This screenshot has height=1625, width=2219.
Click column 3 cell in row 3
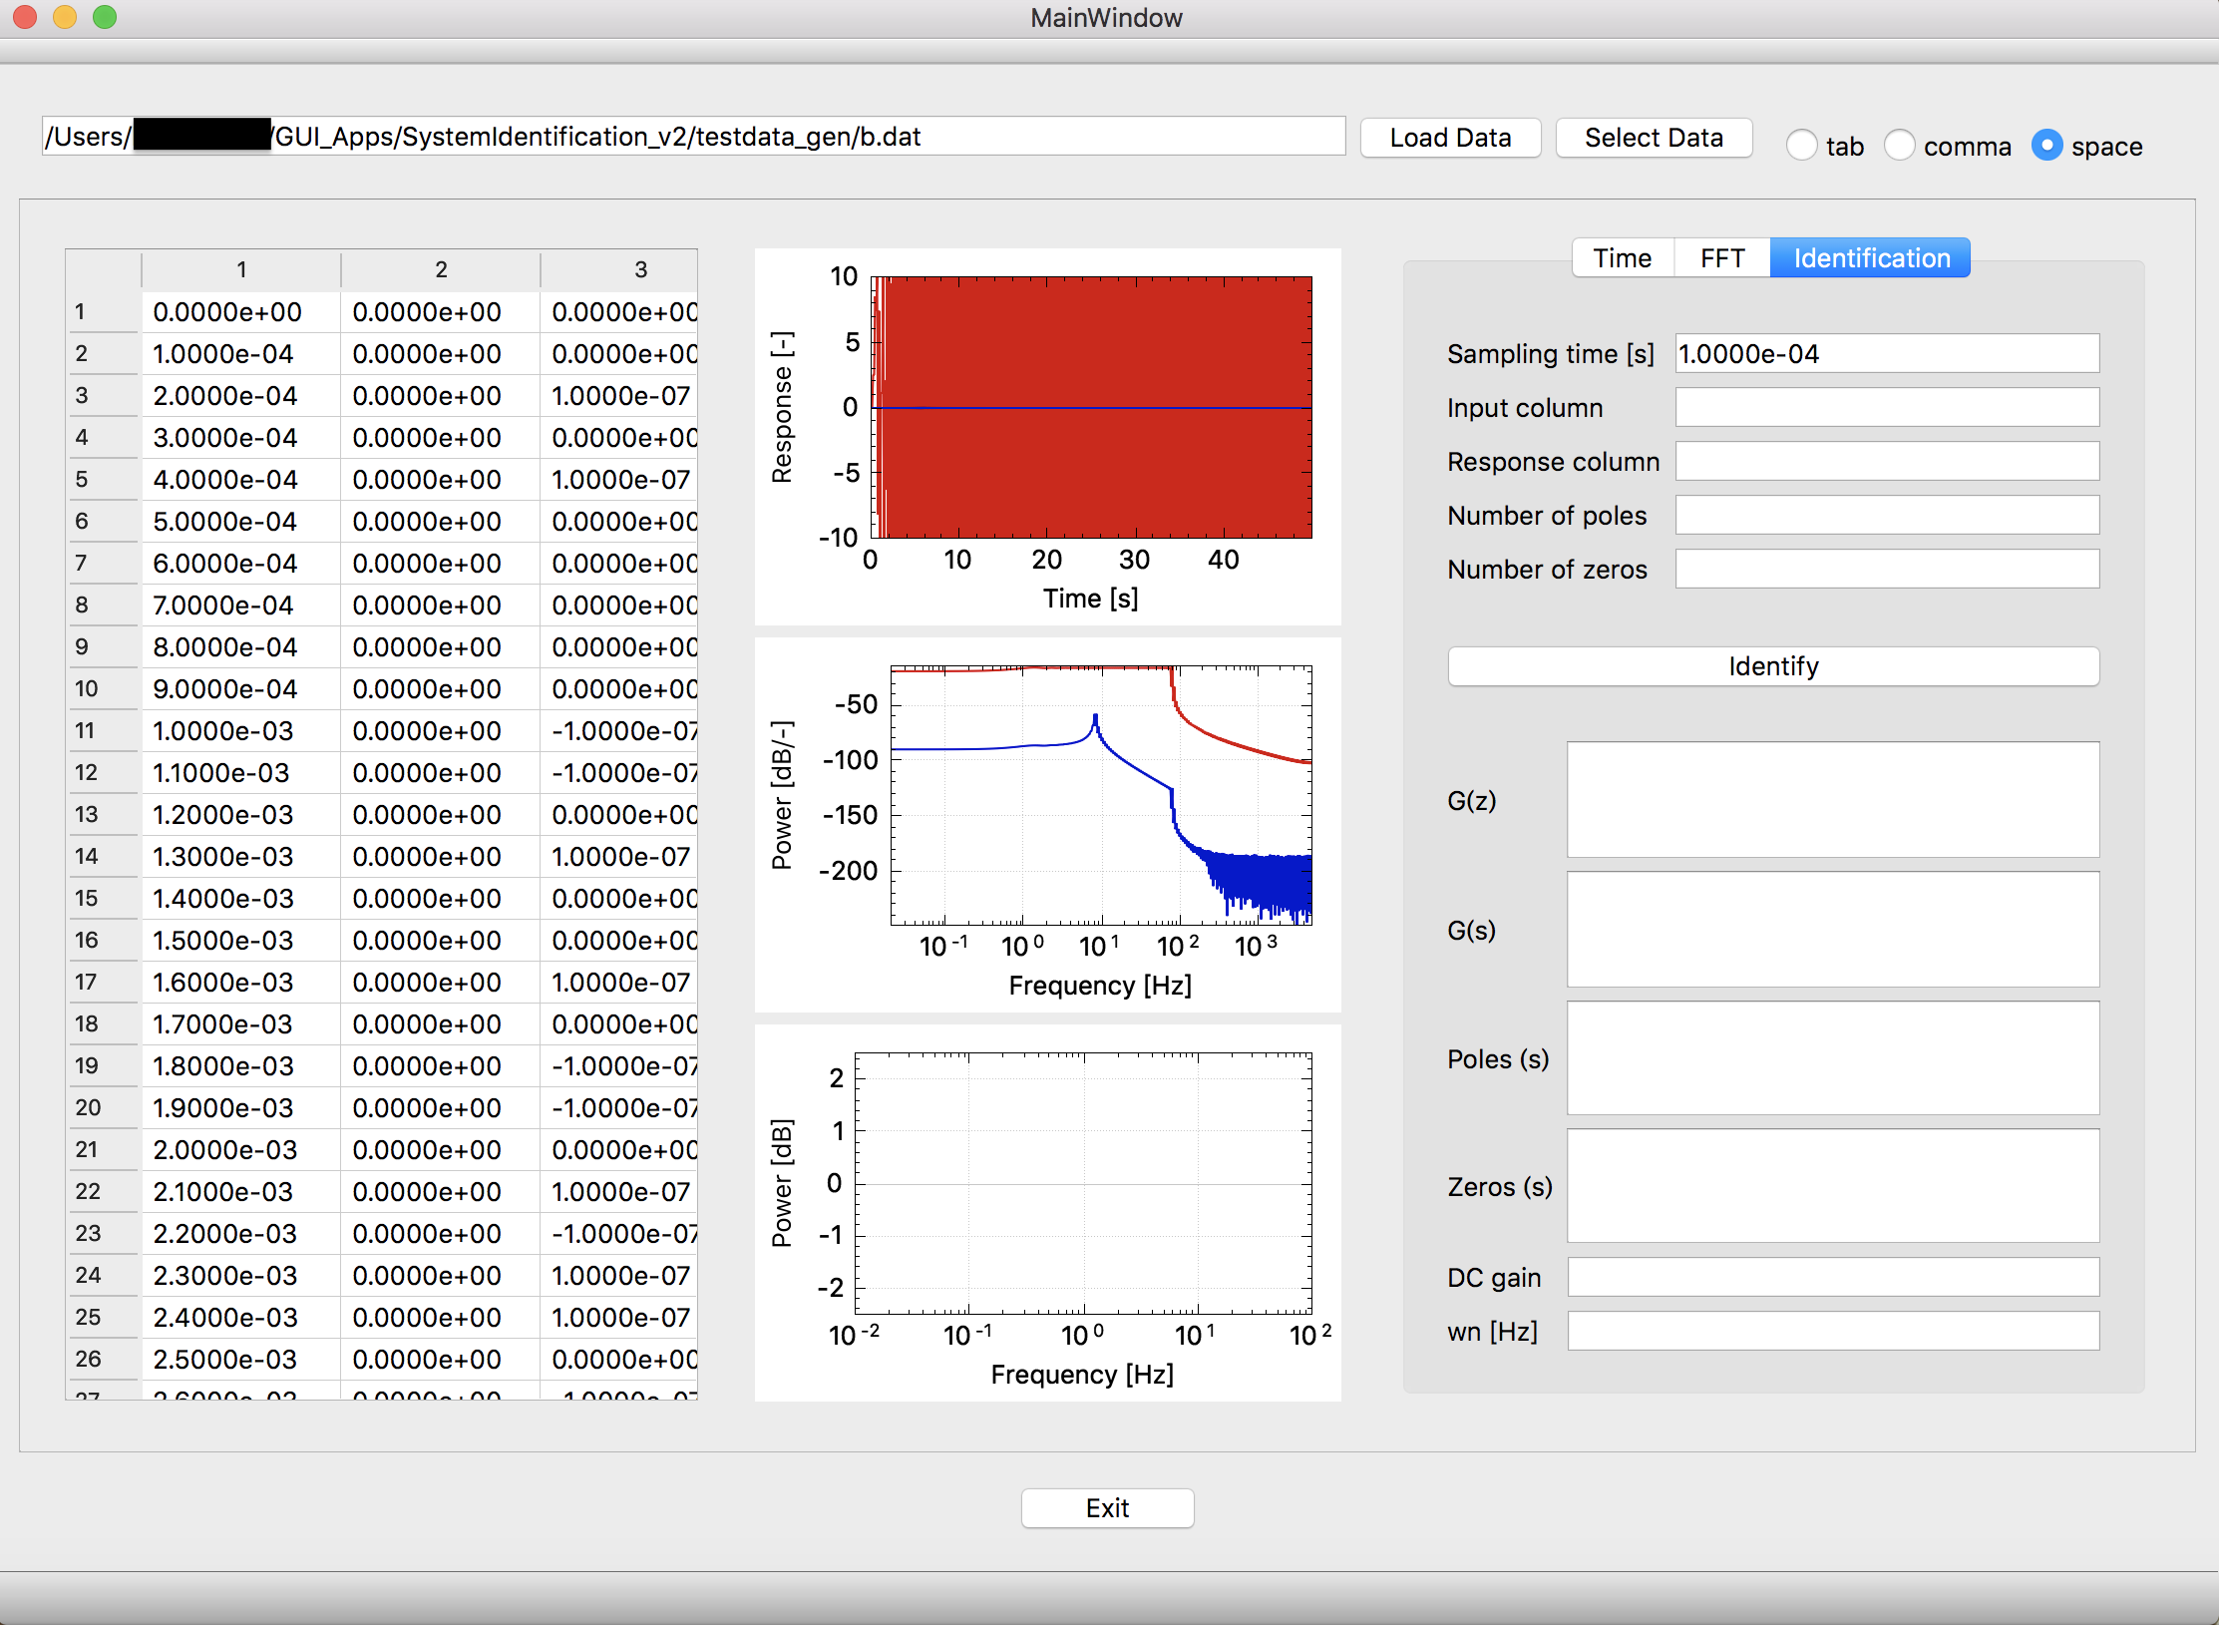619,396
